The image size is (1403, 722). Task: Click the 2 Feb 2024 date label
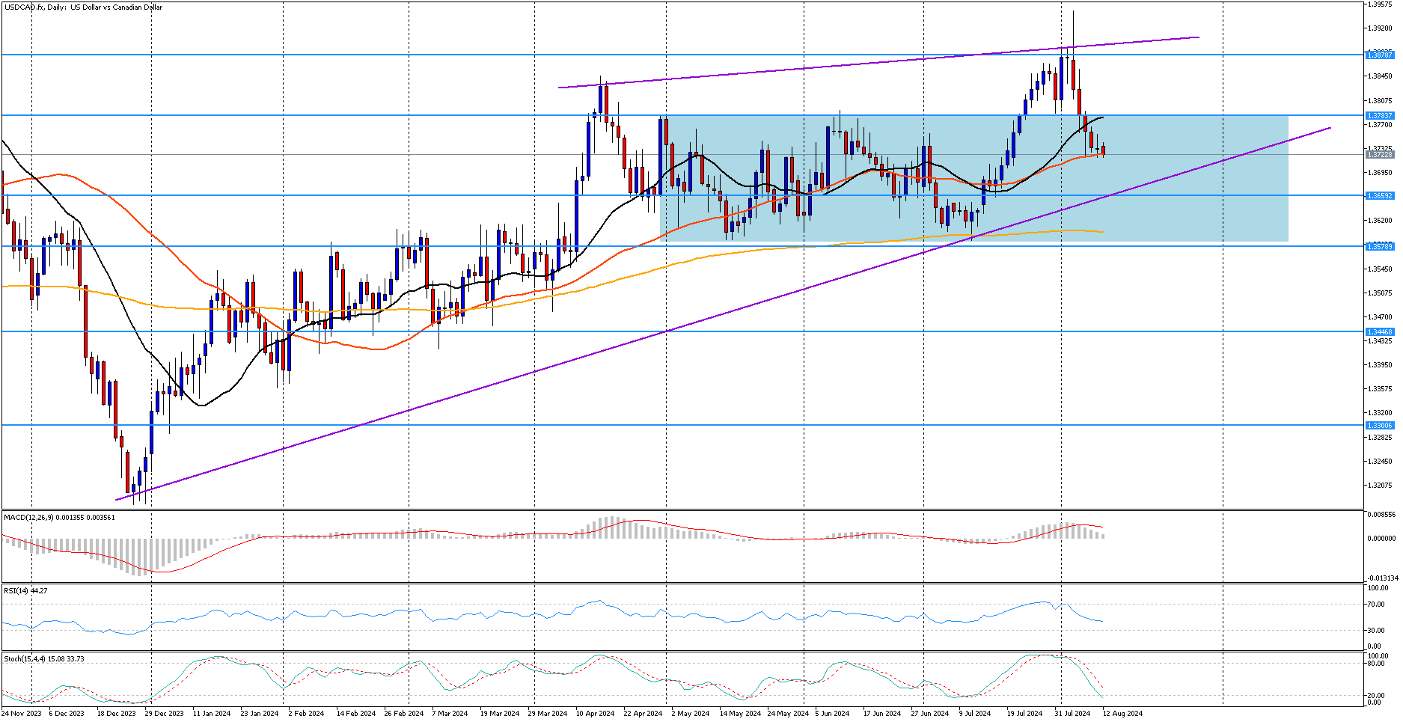306,714
